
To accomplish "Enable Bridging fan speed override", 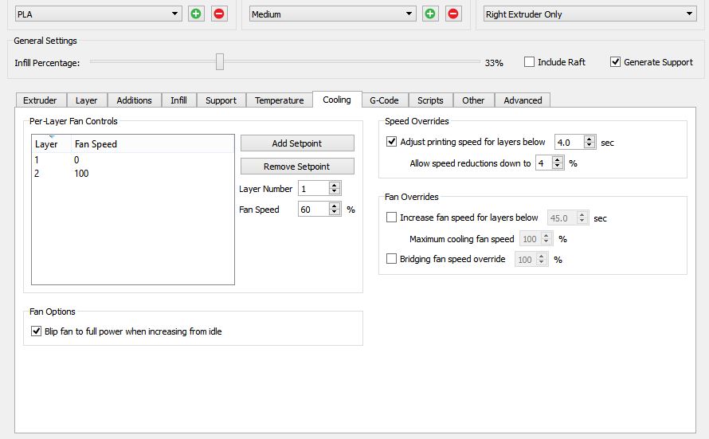I will 391,259.
